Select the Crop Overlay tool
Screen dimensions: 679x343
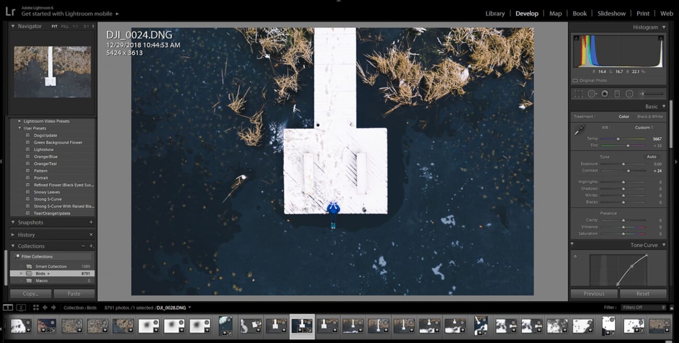coord(579,94)
